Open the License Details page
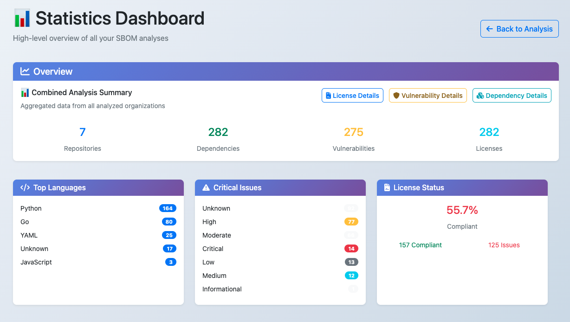The width and height of the screenshot is (570, 322). coord(352,96)
